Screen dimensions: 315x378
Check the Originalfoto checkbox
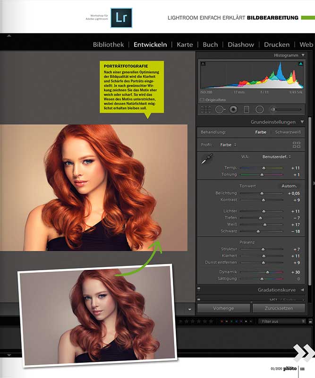pos(202,100)
